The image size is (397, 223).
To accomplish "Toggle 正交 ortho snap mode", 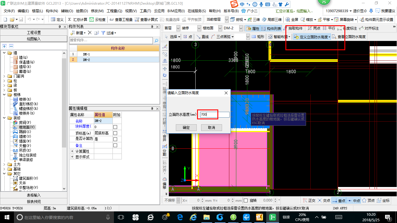I will point(309,200).
